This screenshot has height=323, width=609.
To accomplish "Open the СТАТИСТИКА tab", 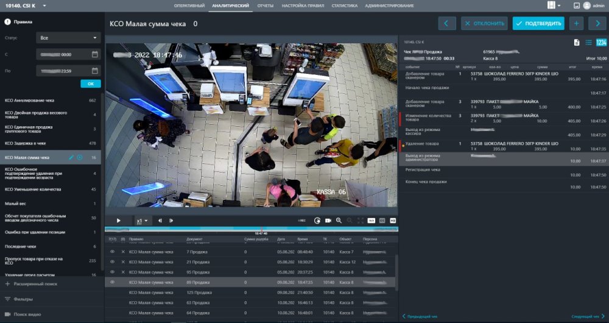I will point(345,5).
